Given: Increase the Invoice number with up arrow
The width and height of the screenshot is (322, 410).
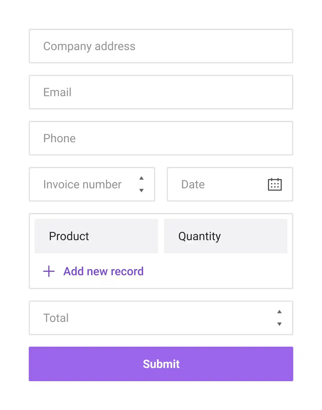Looking at the screenshot, I should [141, 178].
